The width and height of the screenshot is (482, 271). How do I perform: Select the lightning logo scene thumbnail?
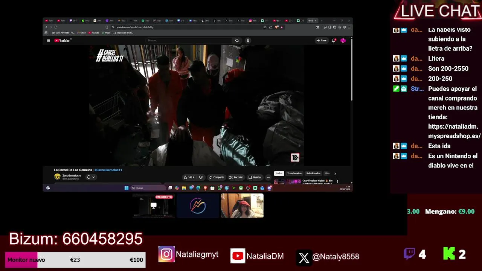198,206
